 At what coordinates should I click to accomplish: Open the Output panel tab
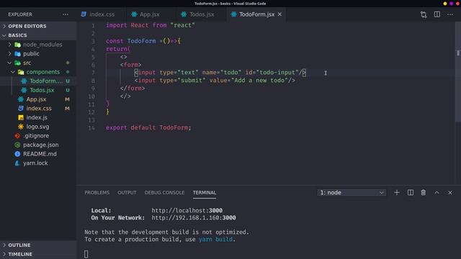point(127,193)
